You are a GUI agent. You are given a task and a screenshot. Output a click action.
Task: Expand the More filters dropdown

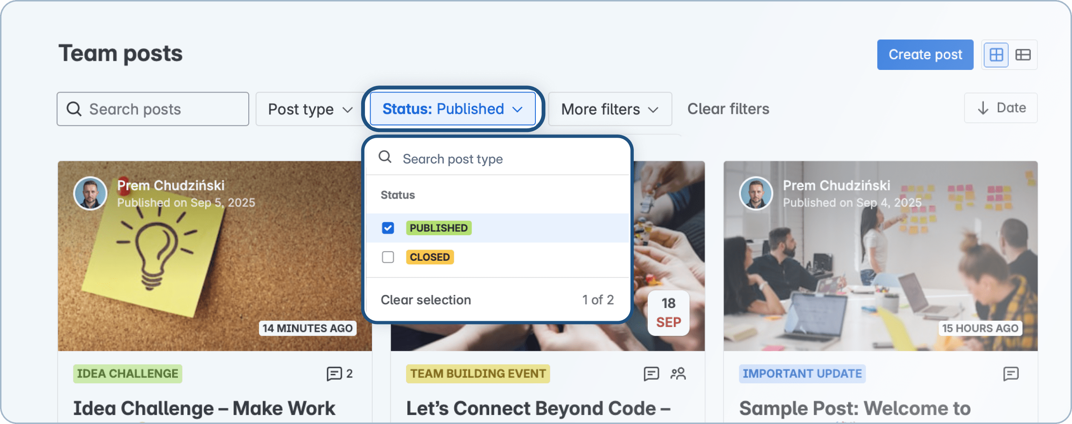609,109
